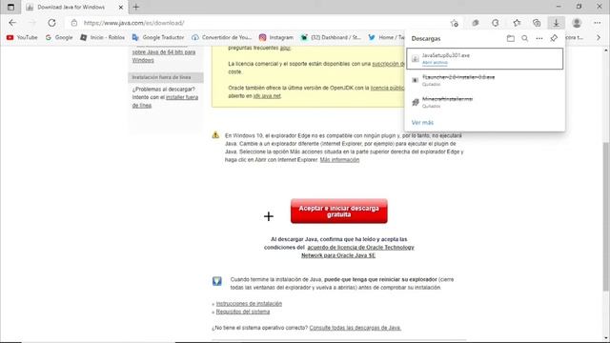The height and width of the screenshot is (343, 610).
Task: Open the Google bookmark
Action: [x=59, y=37]
